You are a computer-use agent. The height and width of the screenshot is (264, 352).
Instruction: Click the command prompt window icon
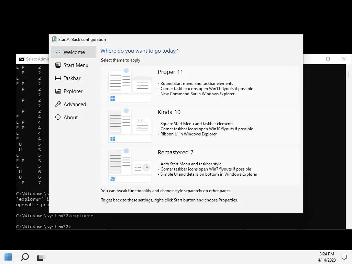[22, 59]
